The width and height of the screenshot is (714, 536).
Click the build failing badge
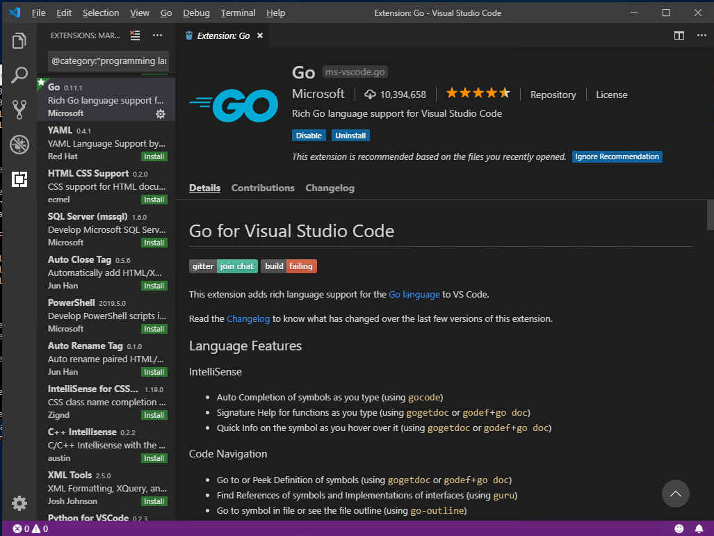pyautogui.click(x=289, y=266)
